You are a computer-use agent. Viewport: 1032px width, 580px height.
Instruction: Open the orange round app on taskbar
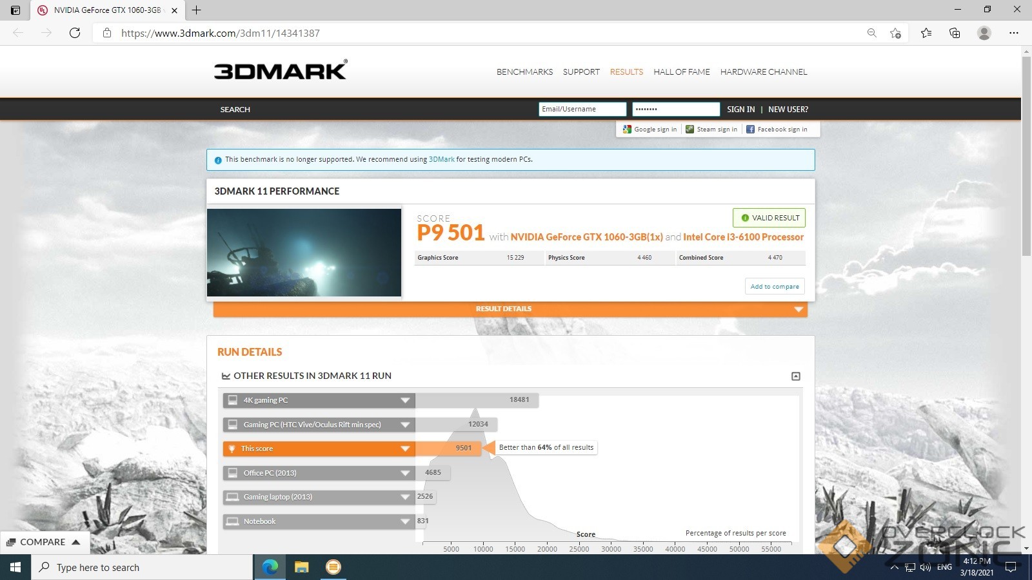[333, 567]
